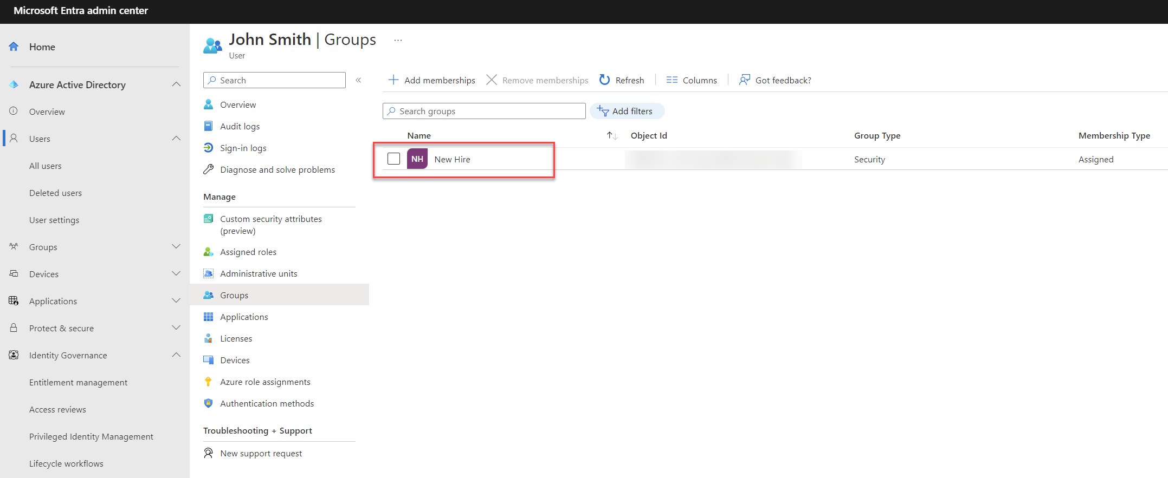Click the Add memberships plus icon
This screenshot has height=478, width=1168.
coord(393,80)
